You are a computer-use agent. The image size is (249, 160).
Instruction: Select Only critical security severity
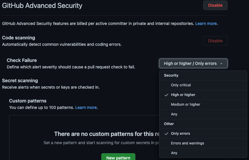(x=181, y=85)
